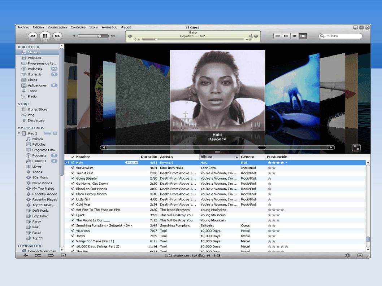The width and height of the screenshot is (382, 286).
Task: Skip ahead with the next track button
Action: (57, 36)
